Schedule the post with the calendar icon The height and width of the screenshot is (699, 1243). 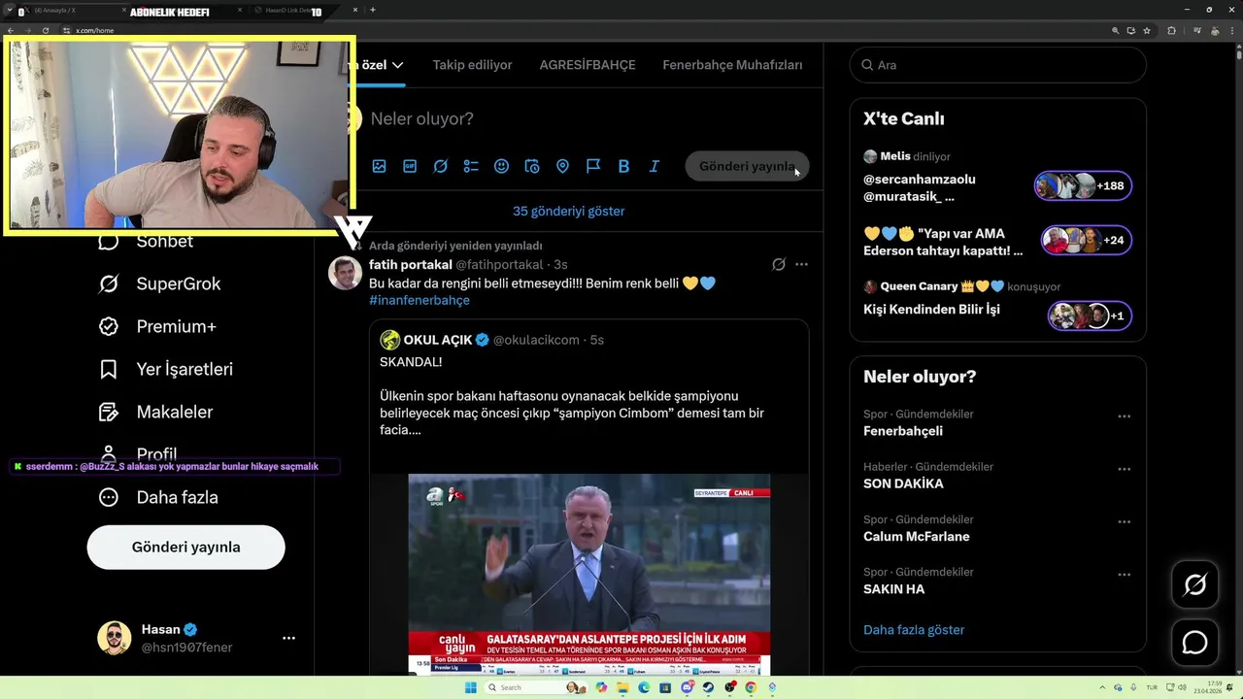coord(532,166)
